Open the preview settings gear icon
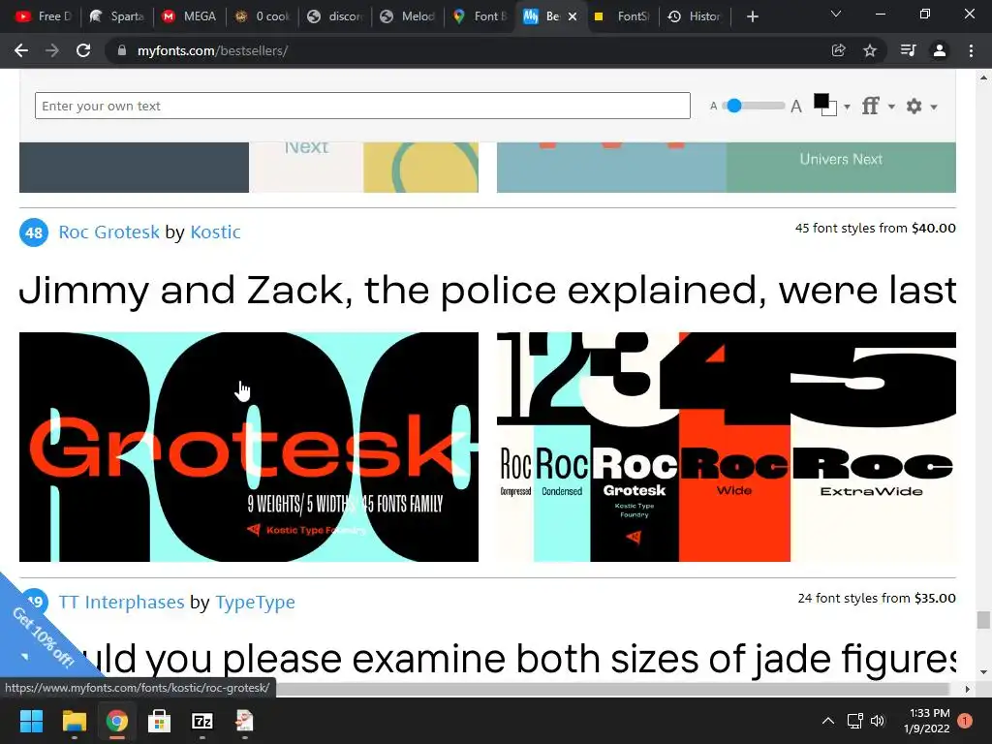Screen dimensions: 992x744 point(914,107)
